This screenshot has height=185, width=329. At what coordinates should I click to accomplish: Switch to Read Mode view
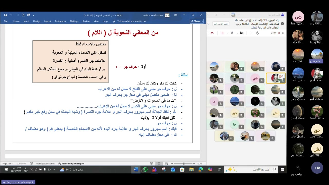pyautogui.click(x=152, y=163)
